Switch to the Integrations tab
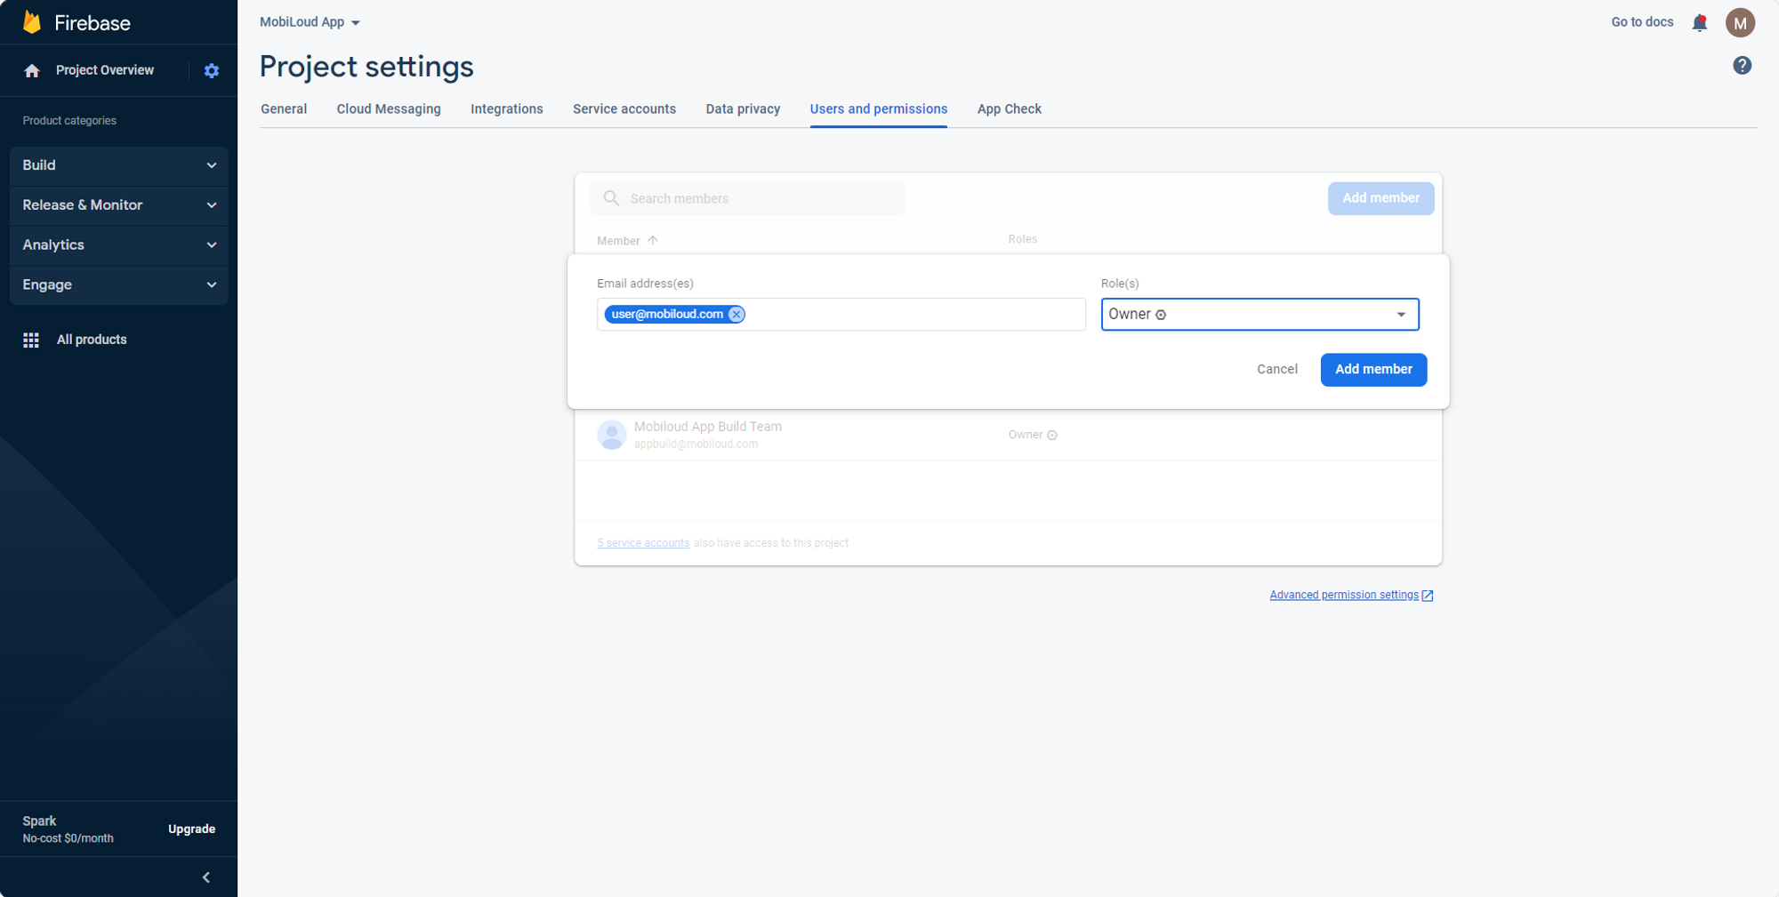Screen dimensions: 1779x897 (507, 109)
